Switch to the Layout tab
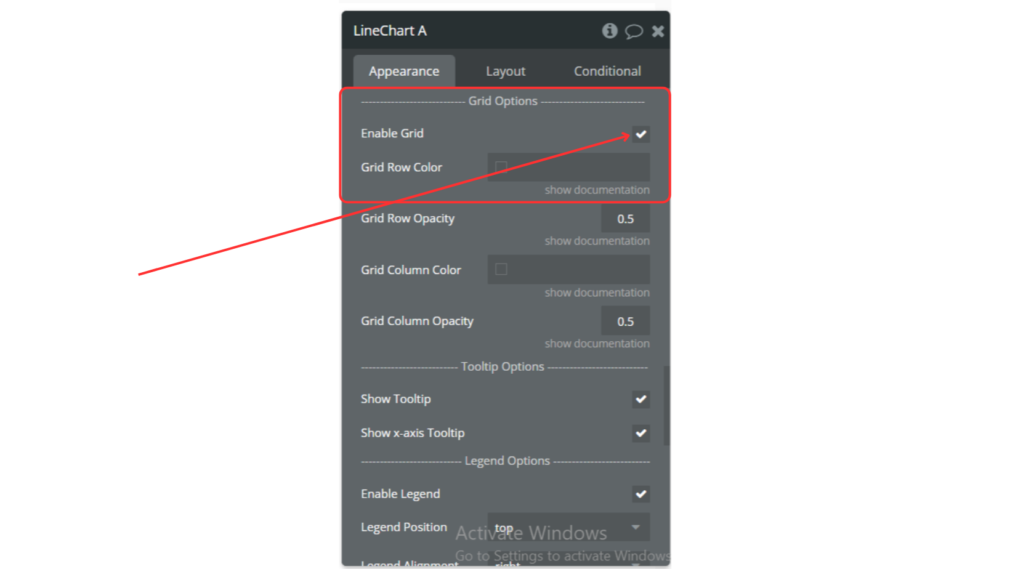The width and height of the screenshot is (1010, 569). point(506,71)
